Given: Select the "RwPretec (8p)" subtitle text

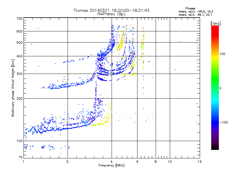Looking at the screenshot, I should pos(111,14).
